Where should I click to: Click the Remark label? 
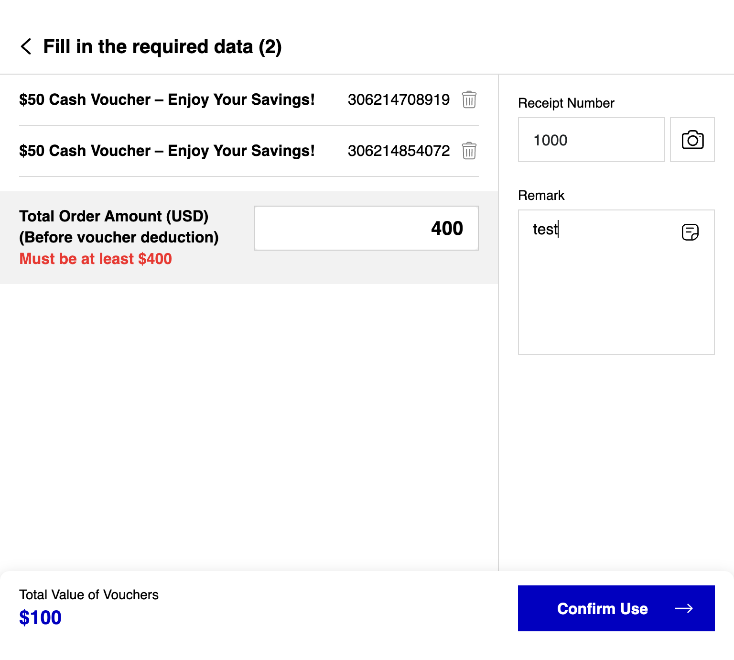[x=541, y=195]
